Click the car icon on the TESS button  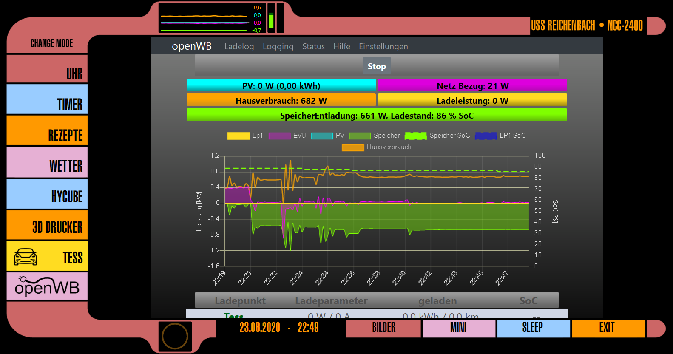[x=26, y=257]
